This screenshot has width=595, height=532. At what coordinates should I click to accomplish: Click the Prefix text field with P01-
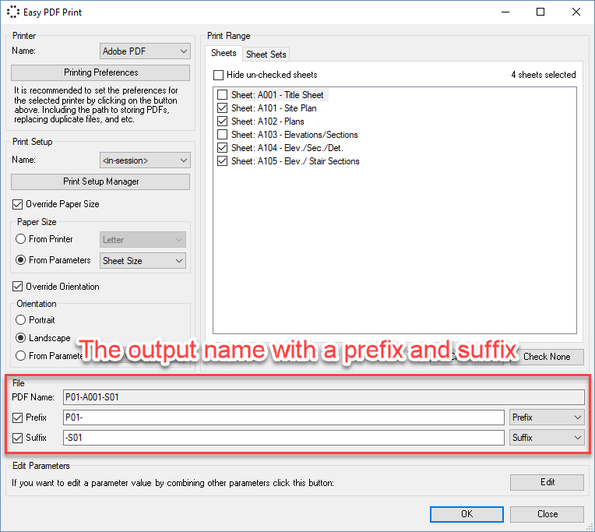click(x=283, y=417)
